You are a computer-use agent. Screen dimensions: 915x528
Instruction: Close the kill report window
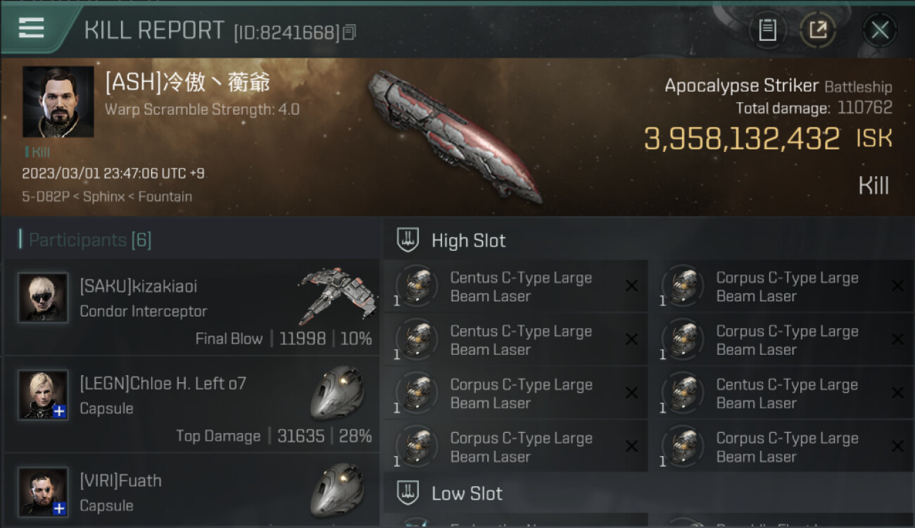point(880,30)
